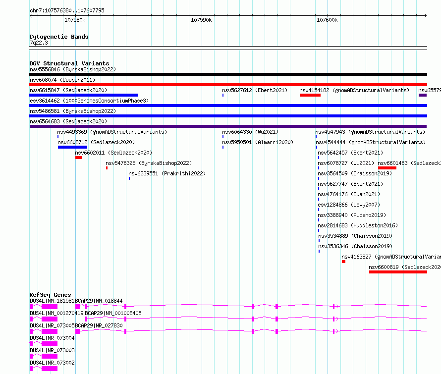Open variant nsv6615847 (Sedlazeck2020)
441x374 pixels.
pyautogui.click(x=68, y=90)
